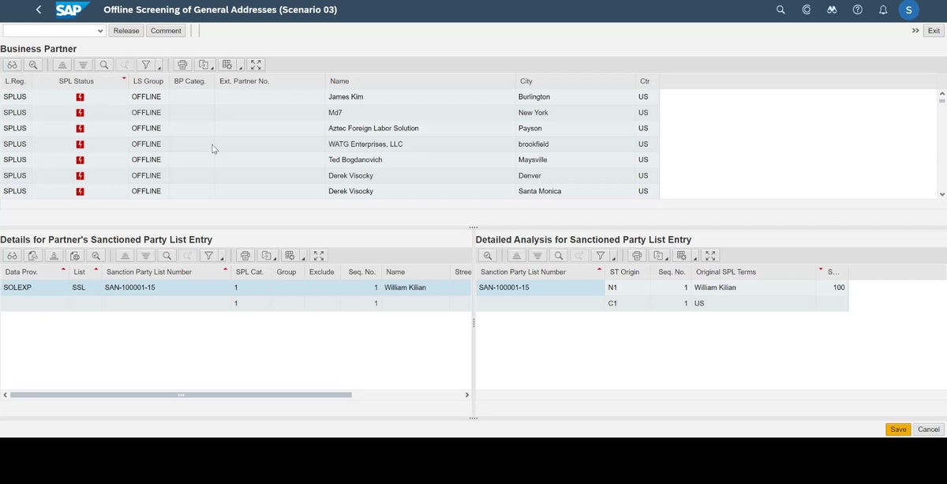
Task: Click print icon in Business Partner toolbar
Action: 182,65
